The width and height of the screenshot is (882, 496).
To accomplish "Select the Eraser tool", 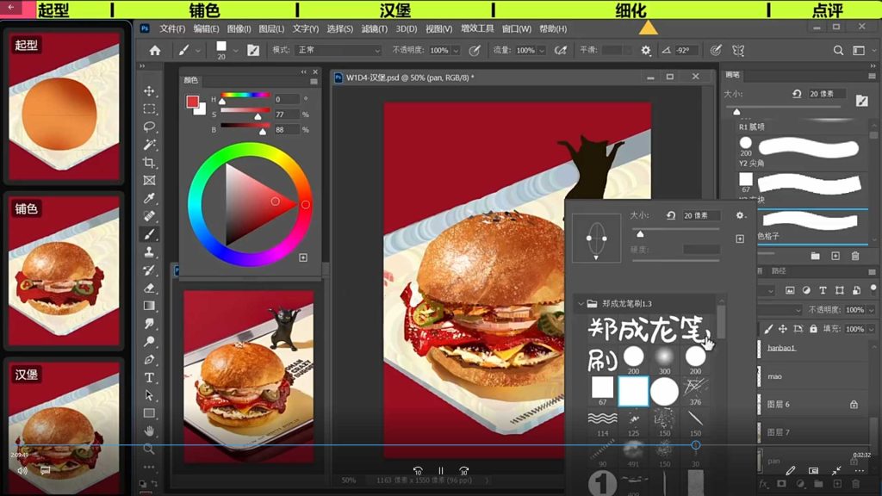I will (149, 288).
